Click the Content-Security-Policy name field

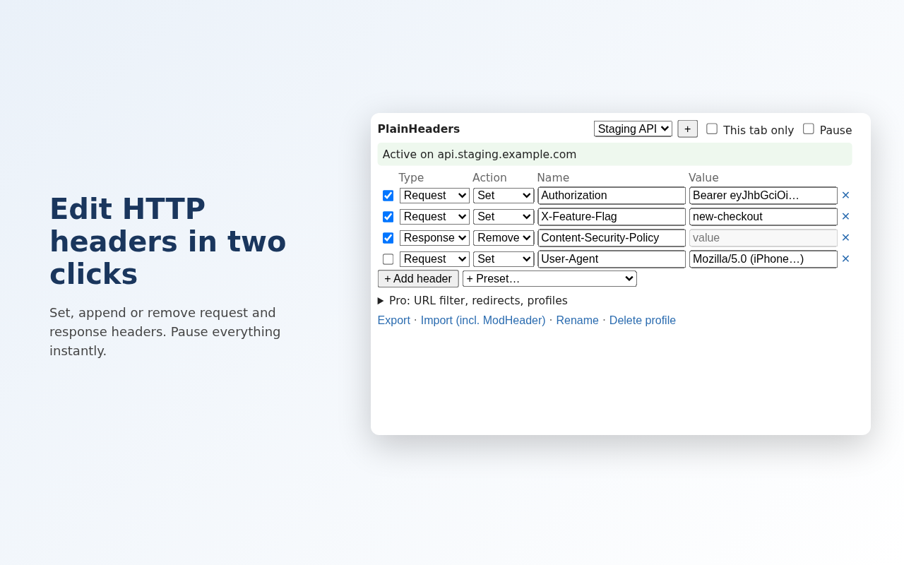pyautogui.click(x=612, y=238)
